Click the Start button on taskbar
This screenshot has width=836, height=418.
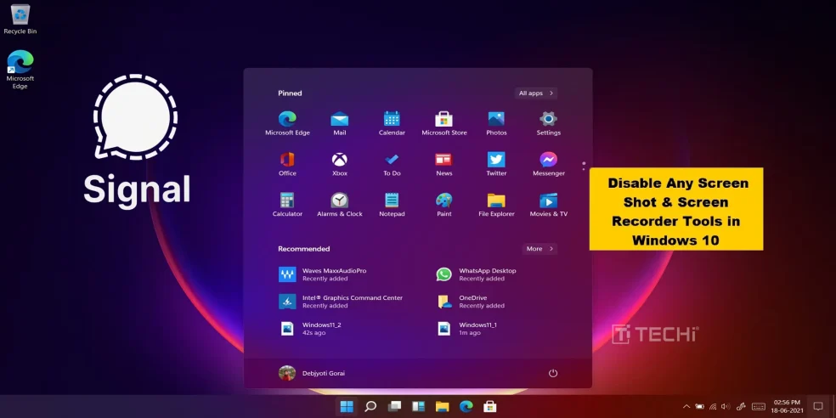click(347, 406)
